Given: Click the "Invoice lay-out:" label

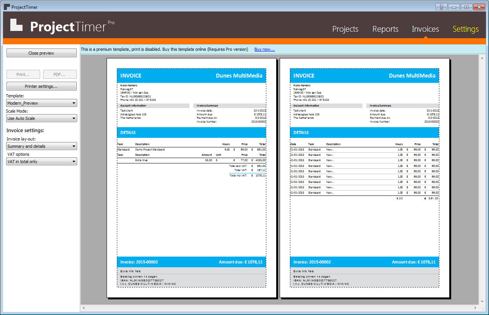Looking at the screenshot, I should [21, 139].
